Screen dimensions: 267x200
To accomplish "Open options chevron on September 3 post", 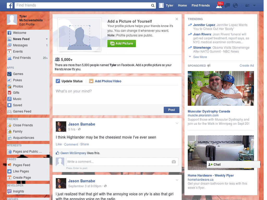I will 177,180.
